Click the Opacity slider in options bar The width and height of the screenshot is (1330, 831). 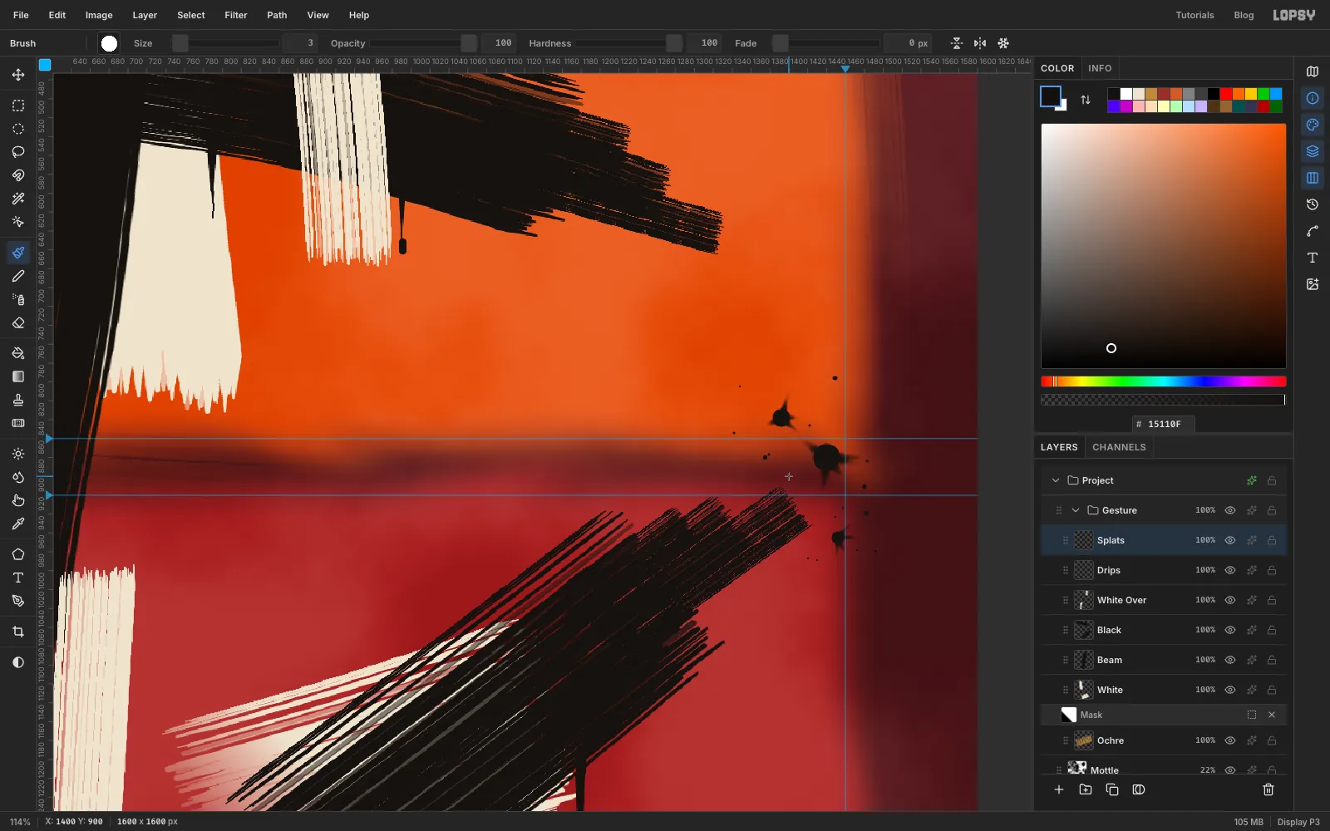(423, 43)
